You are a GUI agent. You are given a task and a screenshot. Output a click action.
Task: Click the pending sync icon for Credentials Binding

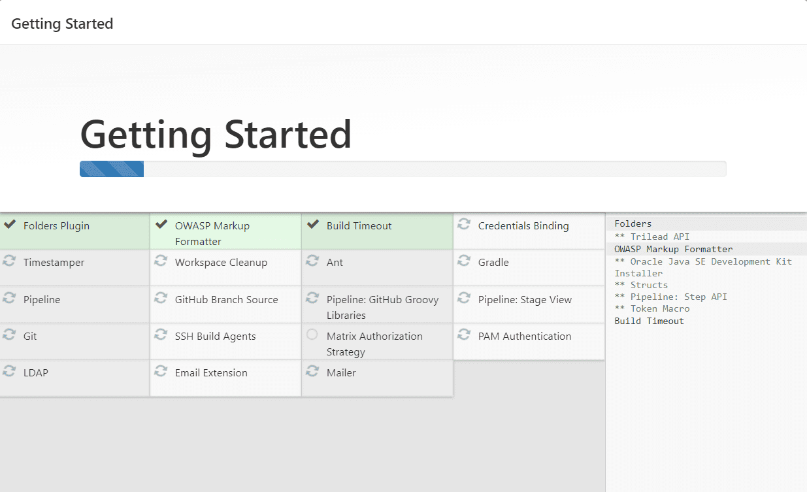point(464,224)
